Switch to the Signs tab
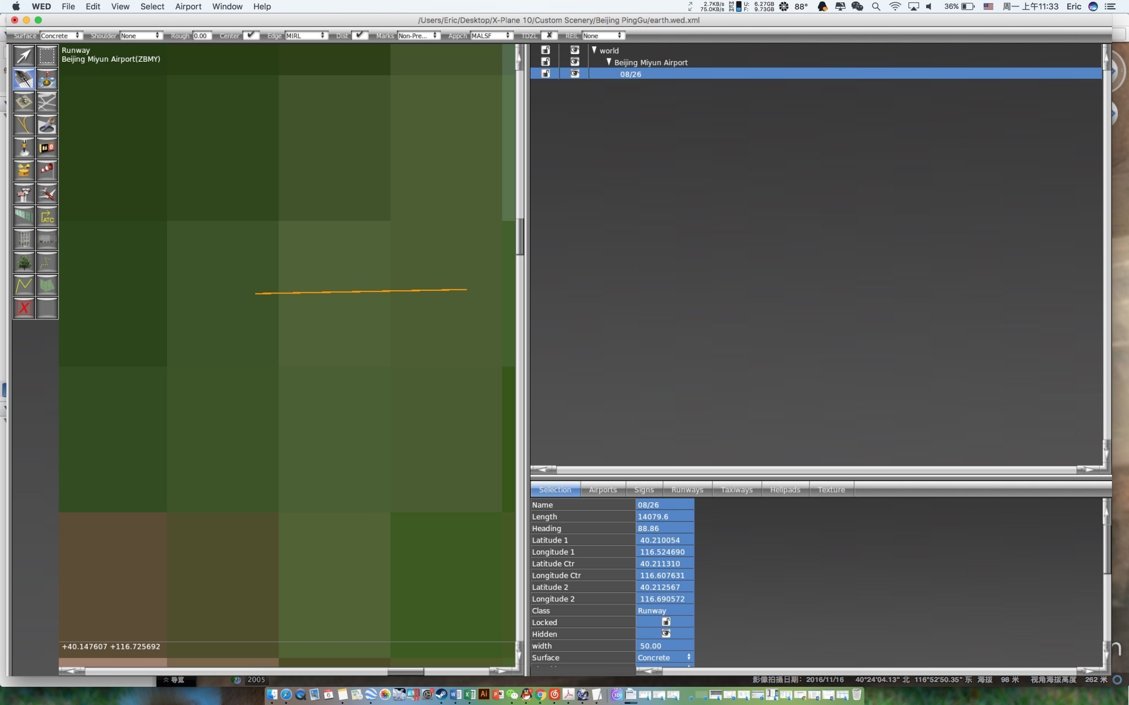 644,489
